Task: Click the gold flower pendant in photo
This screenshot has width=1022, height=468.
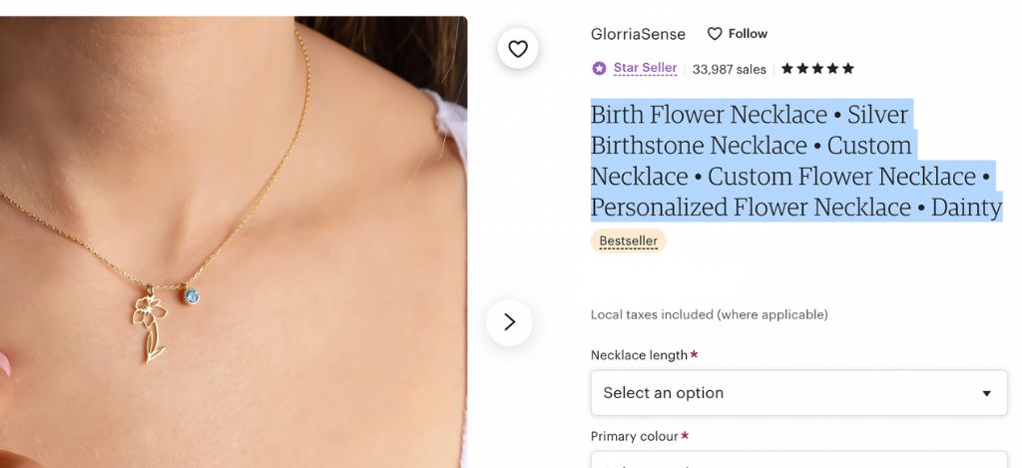Action: pyautogui.click(x=150, y=319)
